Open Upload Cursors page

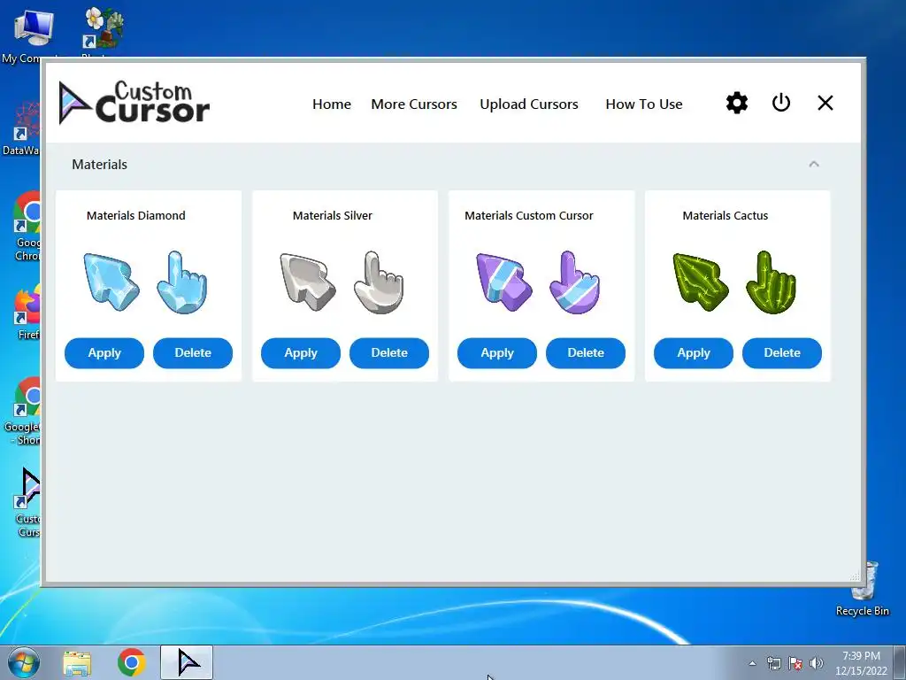529,104
